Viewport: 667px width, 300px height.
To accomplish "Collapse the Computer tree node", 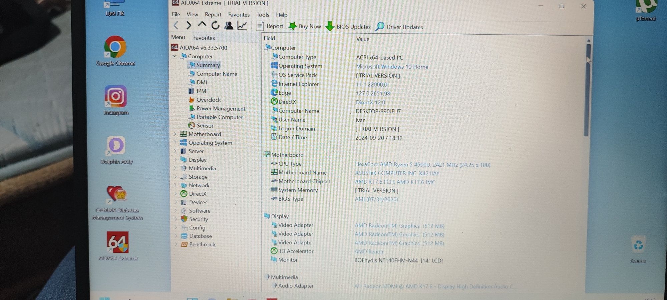I will (174, 56).
